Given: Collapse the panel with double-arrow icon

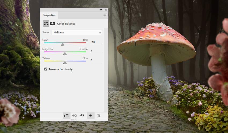Looking at the screenshot, I should [101, 10].
